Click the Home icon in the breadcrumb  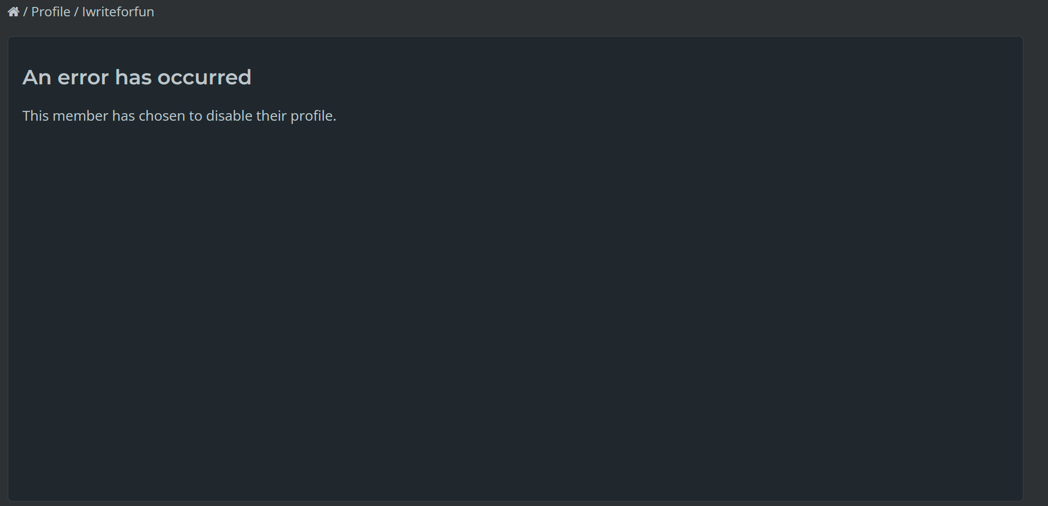(x=14, y=12)
